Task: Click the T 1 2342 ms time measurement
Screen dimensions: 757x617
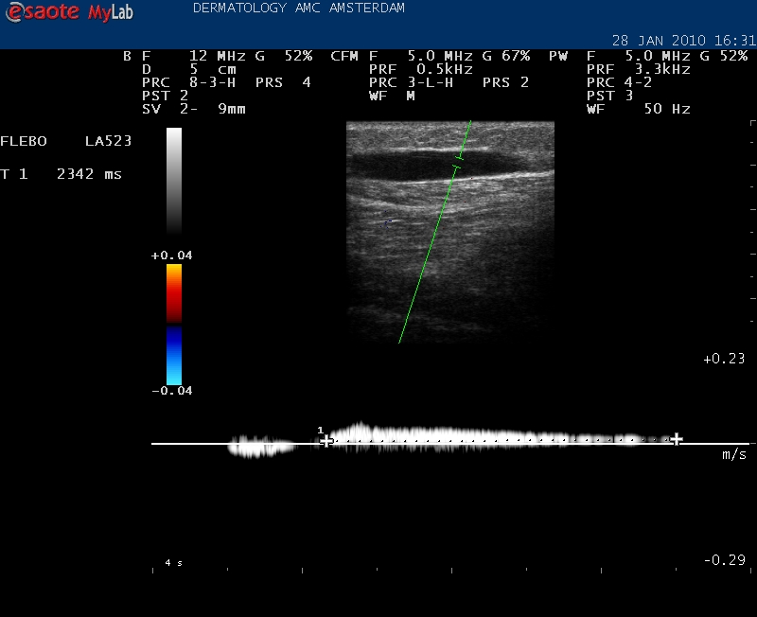Action: pos(61,173)
